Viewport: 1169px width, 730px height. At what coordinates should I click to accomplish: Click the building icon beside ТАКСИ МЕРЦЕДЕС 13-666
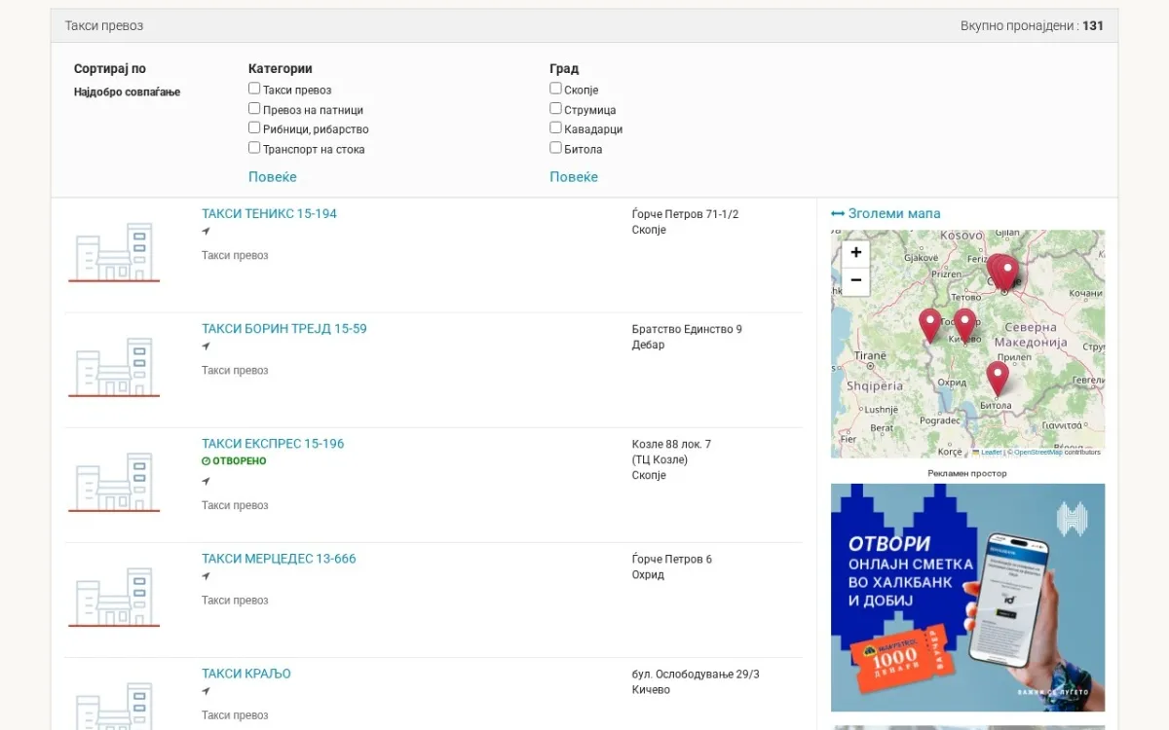114,597
